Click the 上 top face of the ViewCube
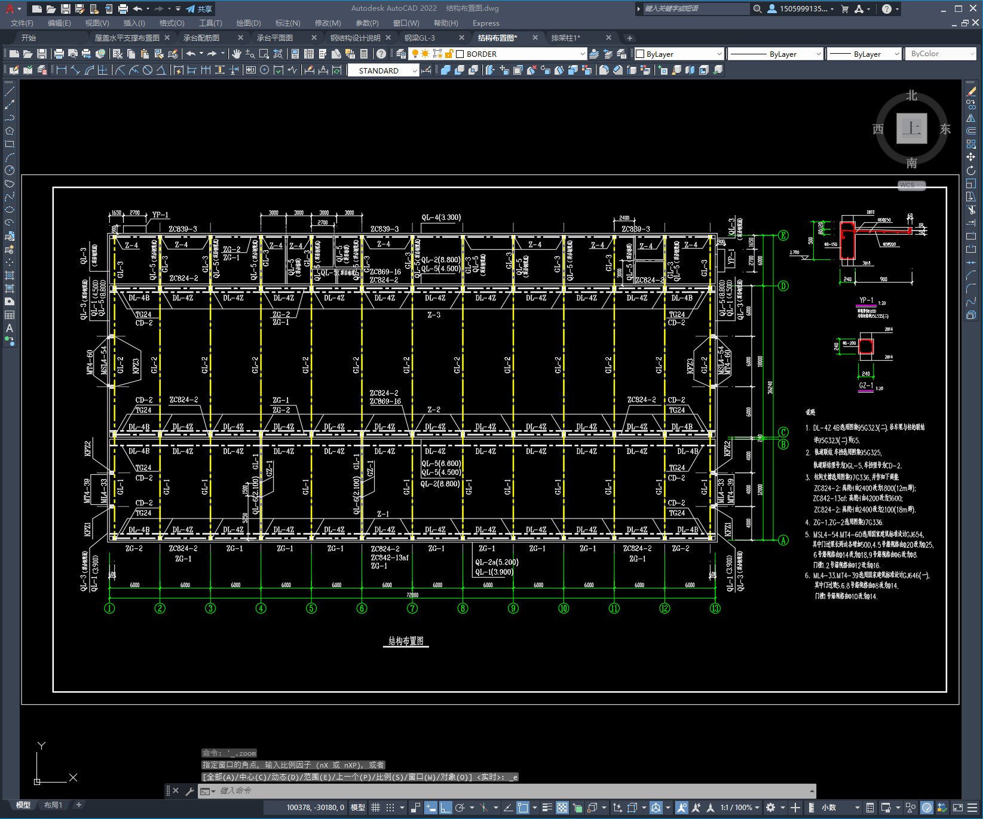This screenshot has height=819, width=983. [x=911, y=128]
